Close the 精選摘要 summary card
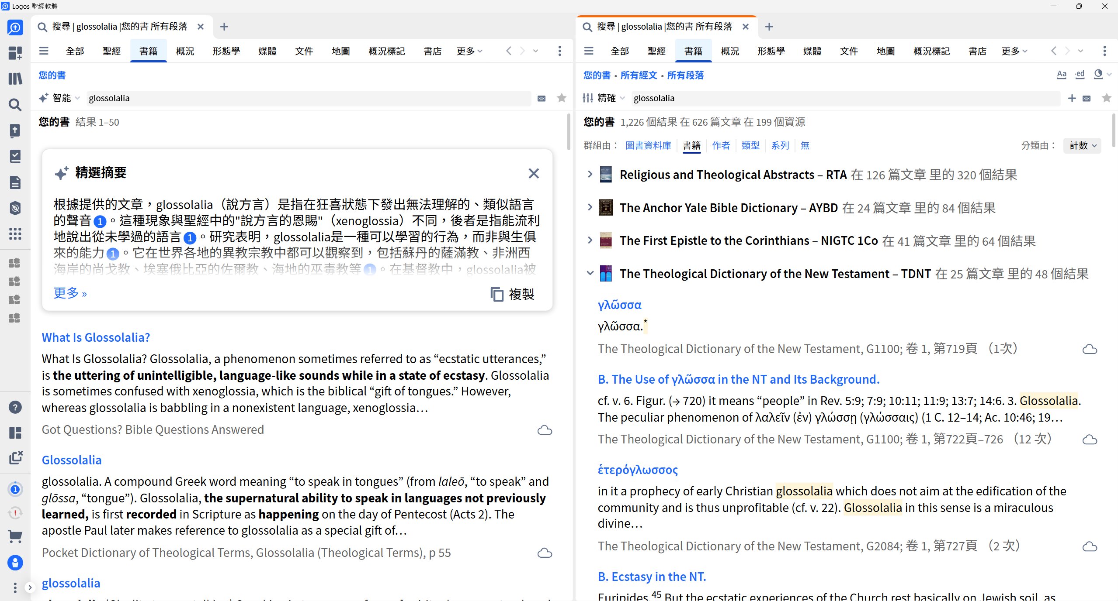The image size is (1118, 601). pyautogui.click(x=534, y=173)
